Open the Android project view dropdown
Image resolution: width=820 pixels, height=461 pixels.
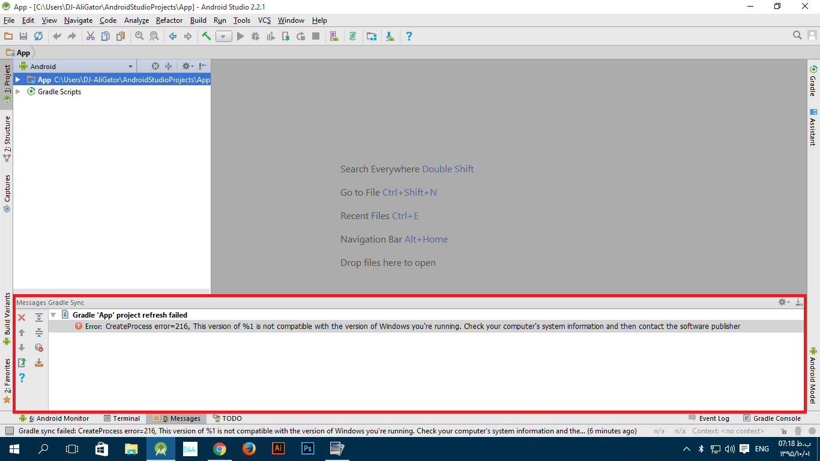pyautogui.click(x=130, y=67)
